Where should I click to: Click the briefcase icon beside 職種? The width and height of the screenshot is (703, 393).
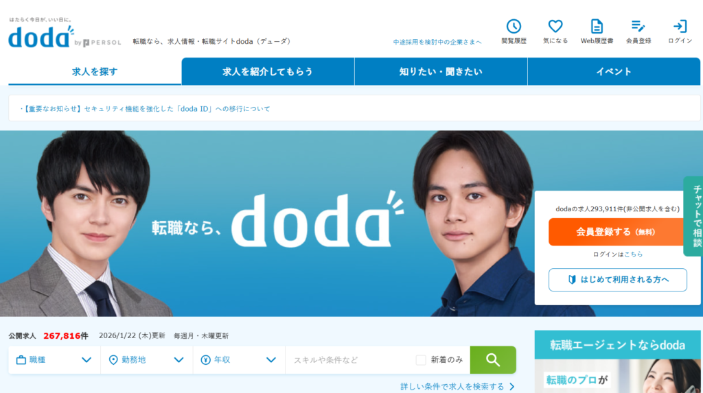[21, 360]
